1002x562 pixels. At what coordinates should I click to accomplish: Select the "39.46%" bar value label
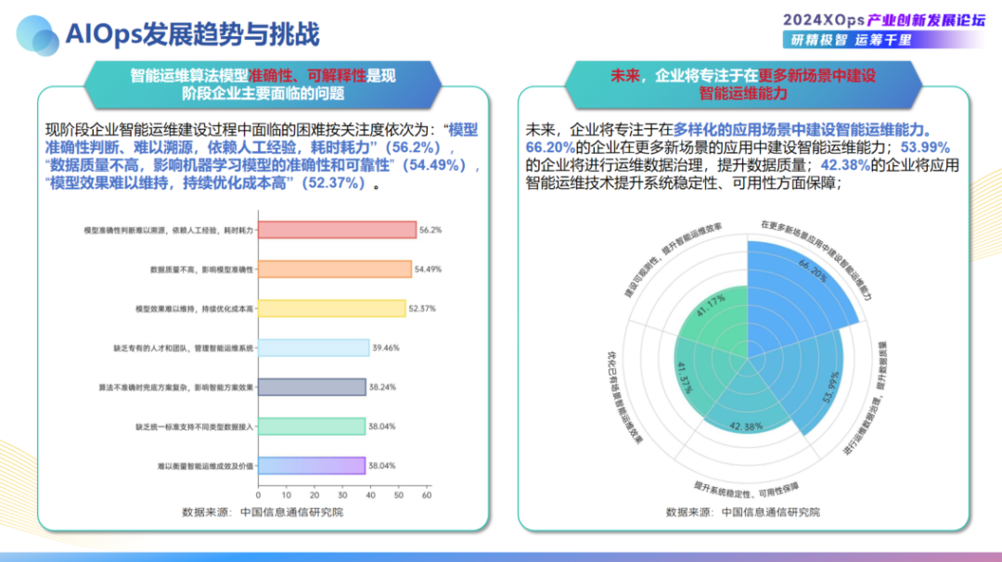pyautogui.click(x=386, y=348)
